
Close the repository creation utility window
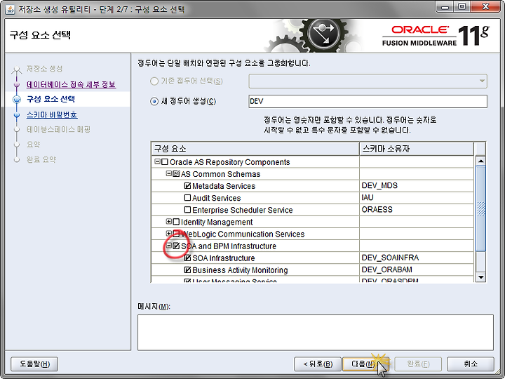(x=485, y=6)
